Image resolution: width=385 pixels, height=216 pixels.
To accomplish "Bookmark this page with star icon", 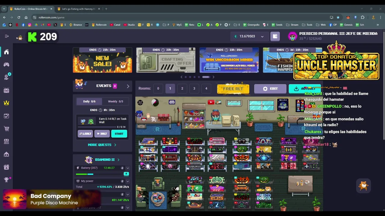I will pos(338,17).
